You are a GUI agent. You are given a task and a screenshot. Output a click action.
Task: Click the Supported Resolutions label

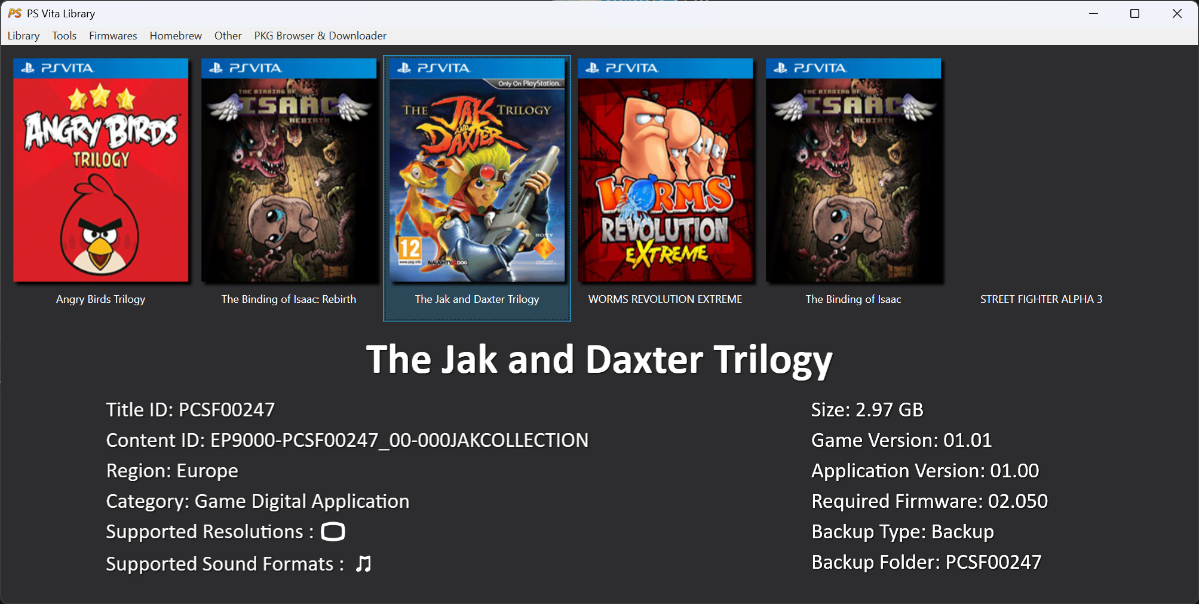pyautogui.click(x=210, y=532)
